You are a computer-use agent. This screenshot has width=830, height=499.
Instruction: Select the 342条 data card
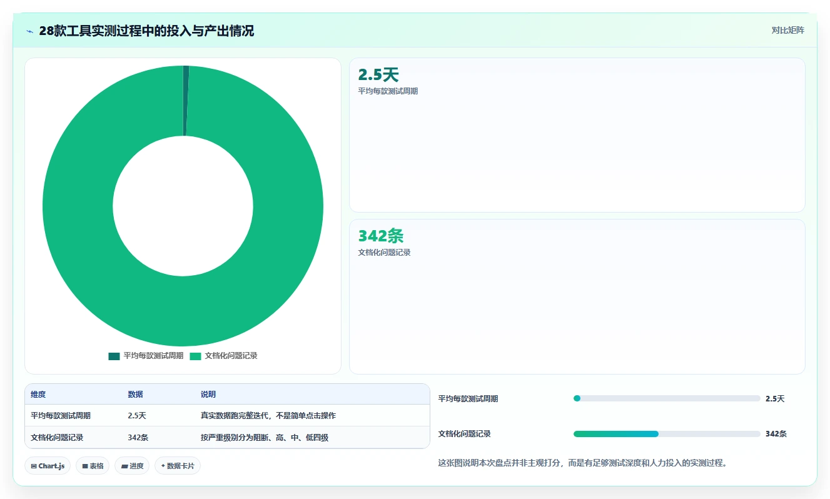point(577,296)
